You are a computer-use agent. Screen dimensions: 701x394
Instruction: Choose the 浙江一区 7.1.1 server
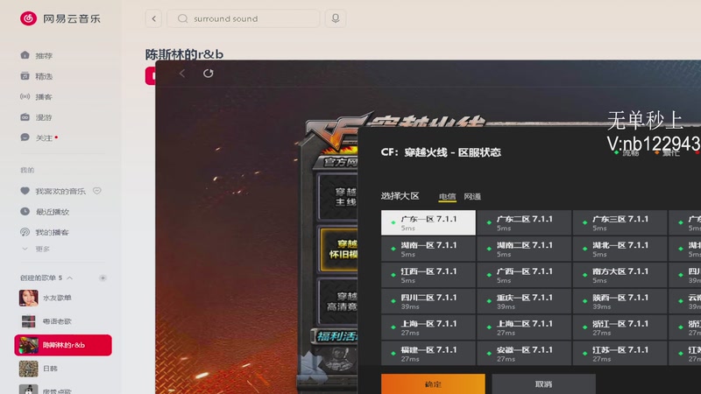tap(620, 327)
